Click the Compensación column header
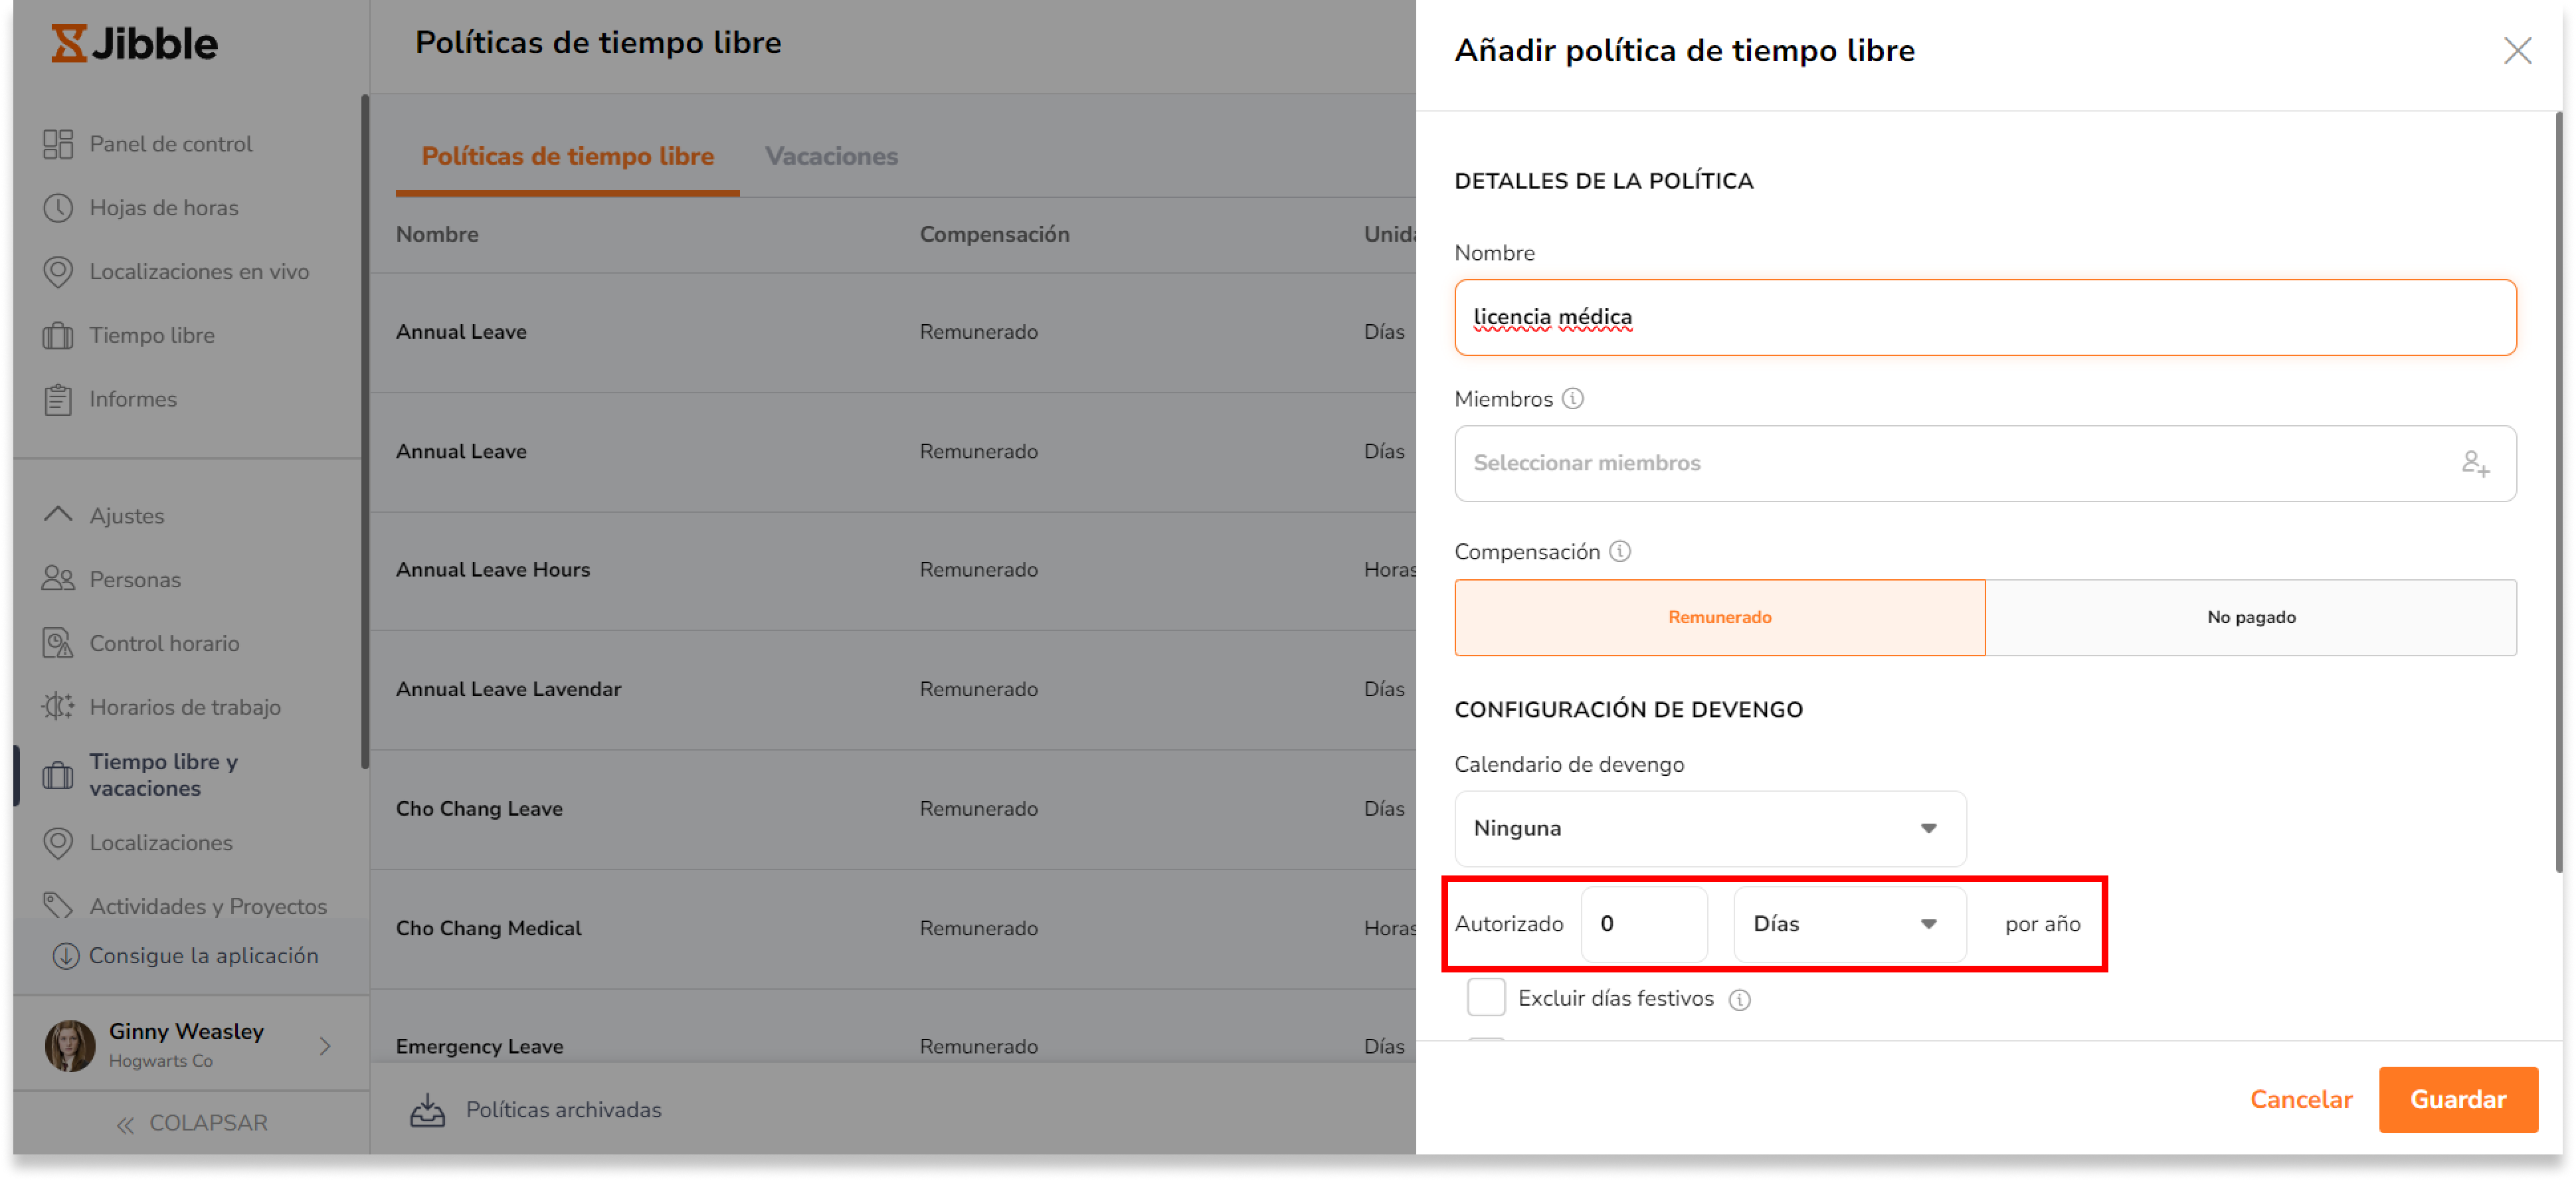Screen dimensions: 2576x1181 point(994,234)
